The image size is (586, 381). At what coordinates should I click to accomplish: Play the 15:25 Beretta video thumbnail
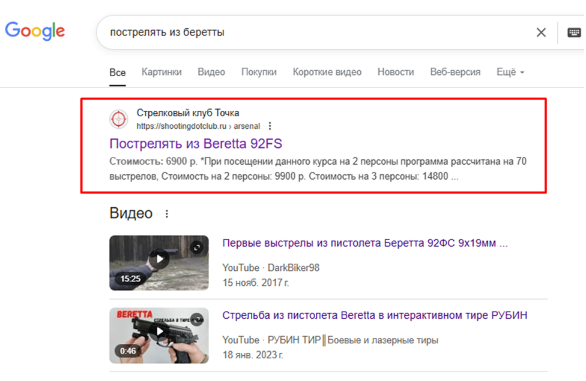tap(159, 263)
